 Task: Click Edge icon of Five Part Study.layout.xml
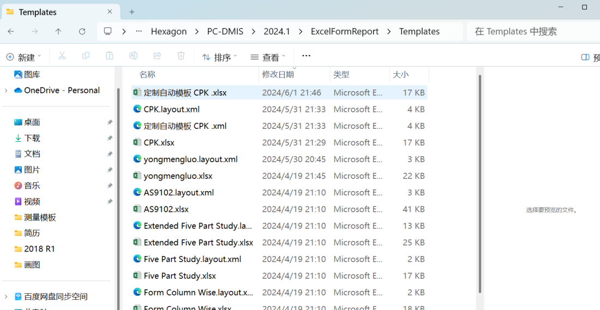[x=137, y=259]
